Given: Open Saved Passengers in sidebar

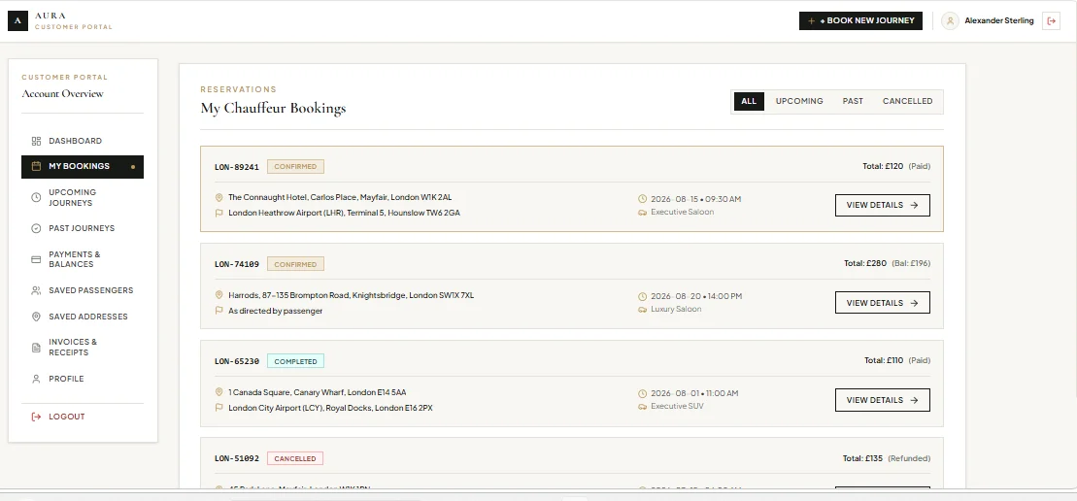Looking at the screenshot, I should pyautogui.click(x=83, y=291).
